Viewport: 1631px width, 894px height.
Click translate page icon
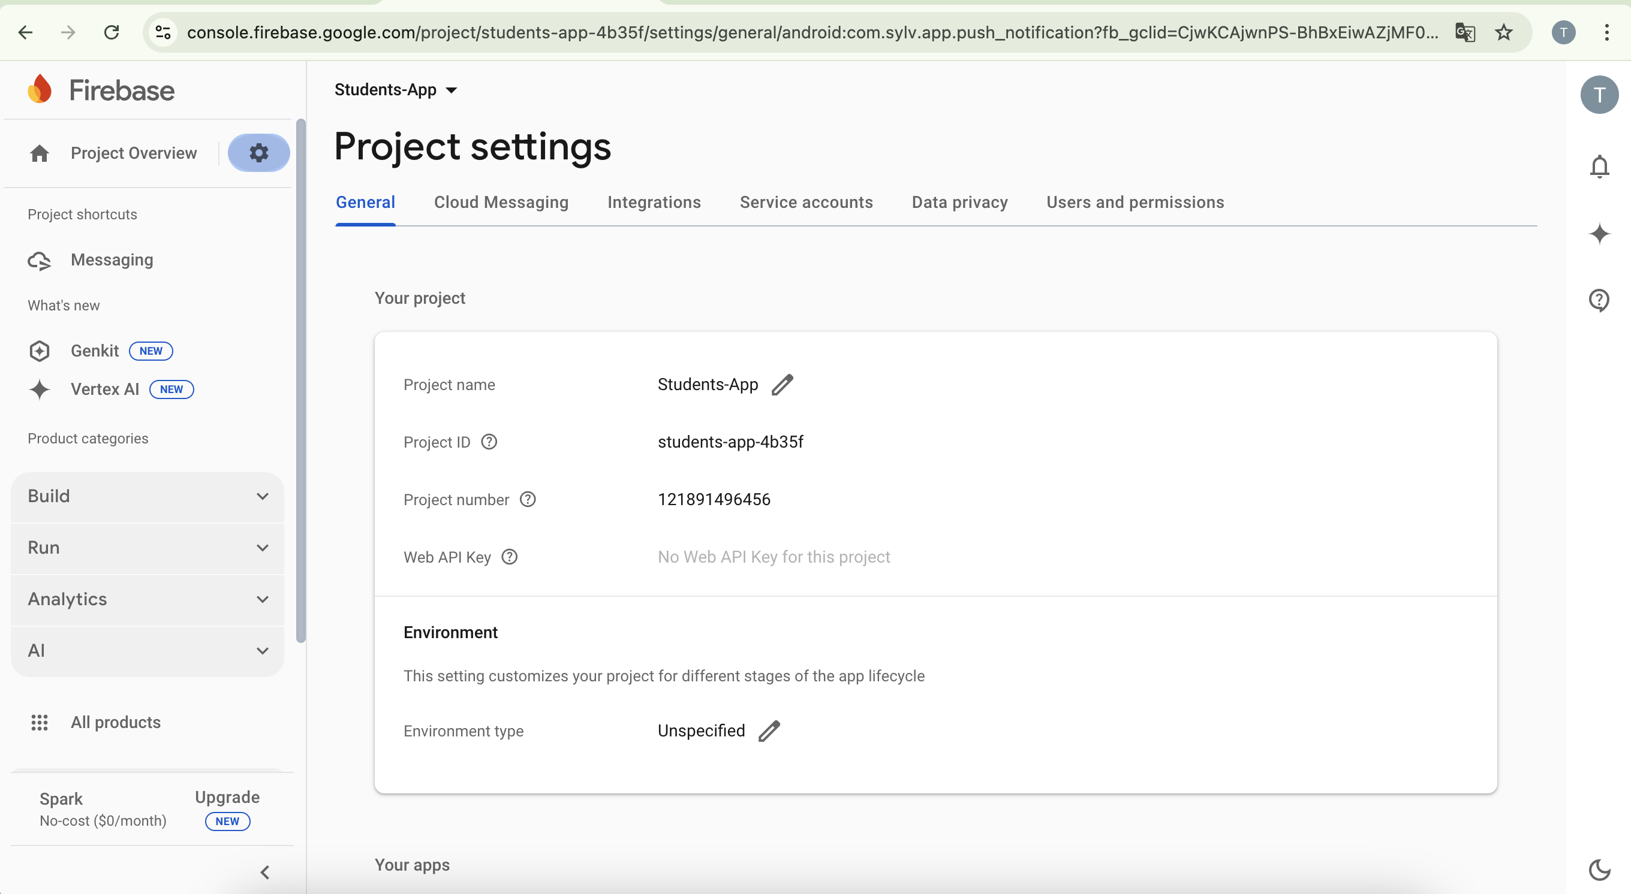click(1465, 32)
